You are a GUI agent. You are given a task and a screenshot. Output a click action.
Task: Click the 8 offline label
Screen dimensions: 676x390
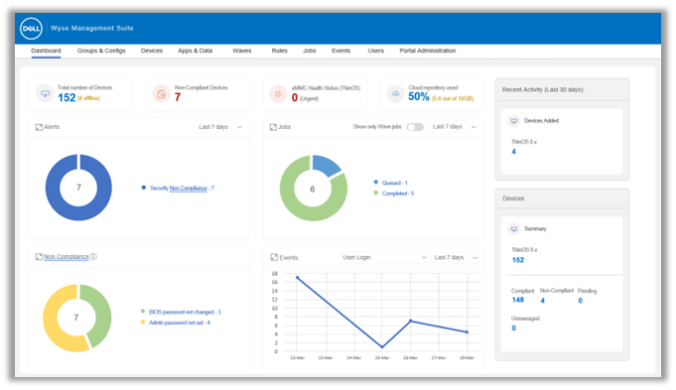point(88,98)
